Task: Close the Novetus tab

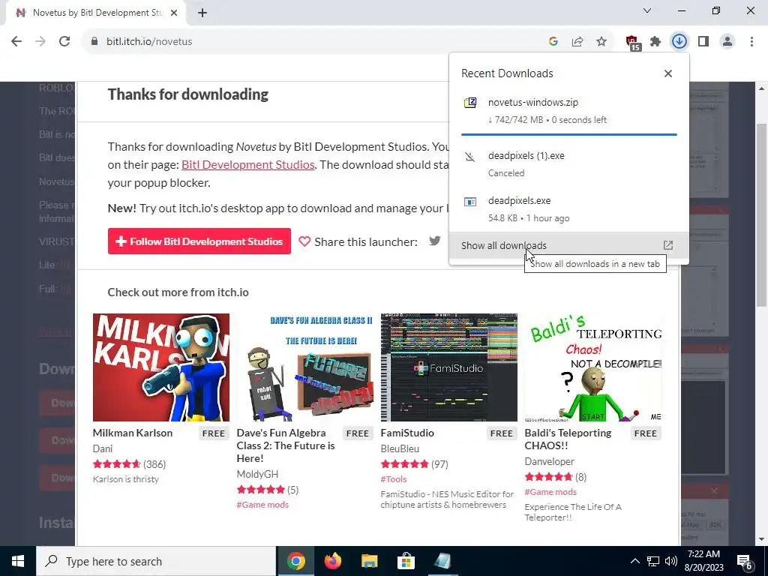Action: (x=174, y=13)
